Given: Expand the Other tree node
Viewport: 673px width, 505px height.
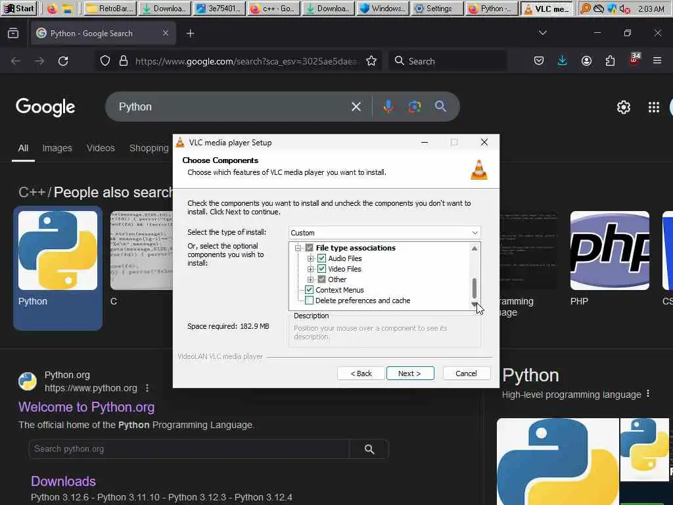Looking at the screenshot, I should click(x=310, y=279).
